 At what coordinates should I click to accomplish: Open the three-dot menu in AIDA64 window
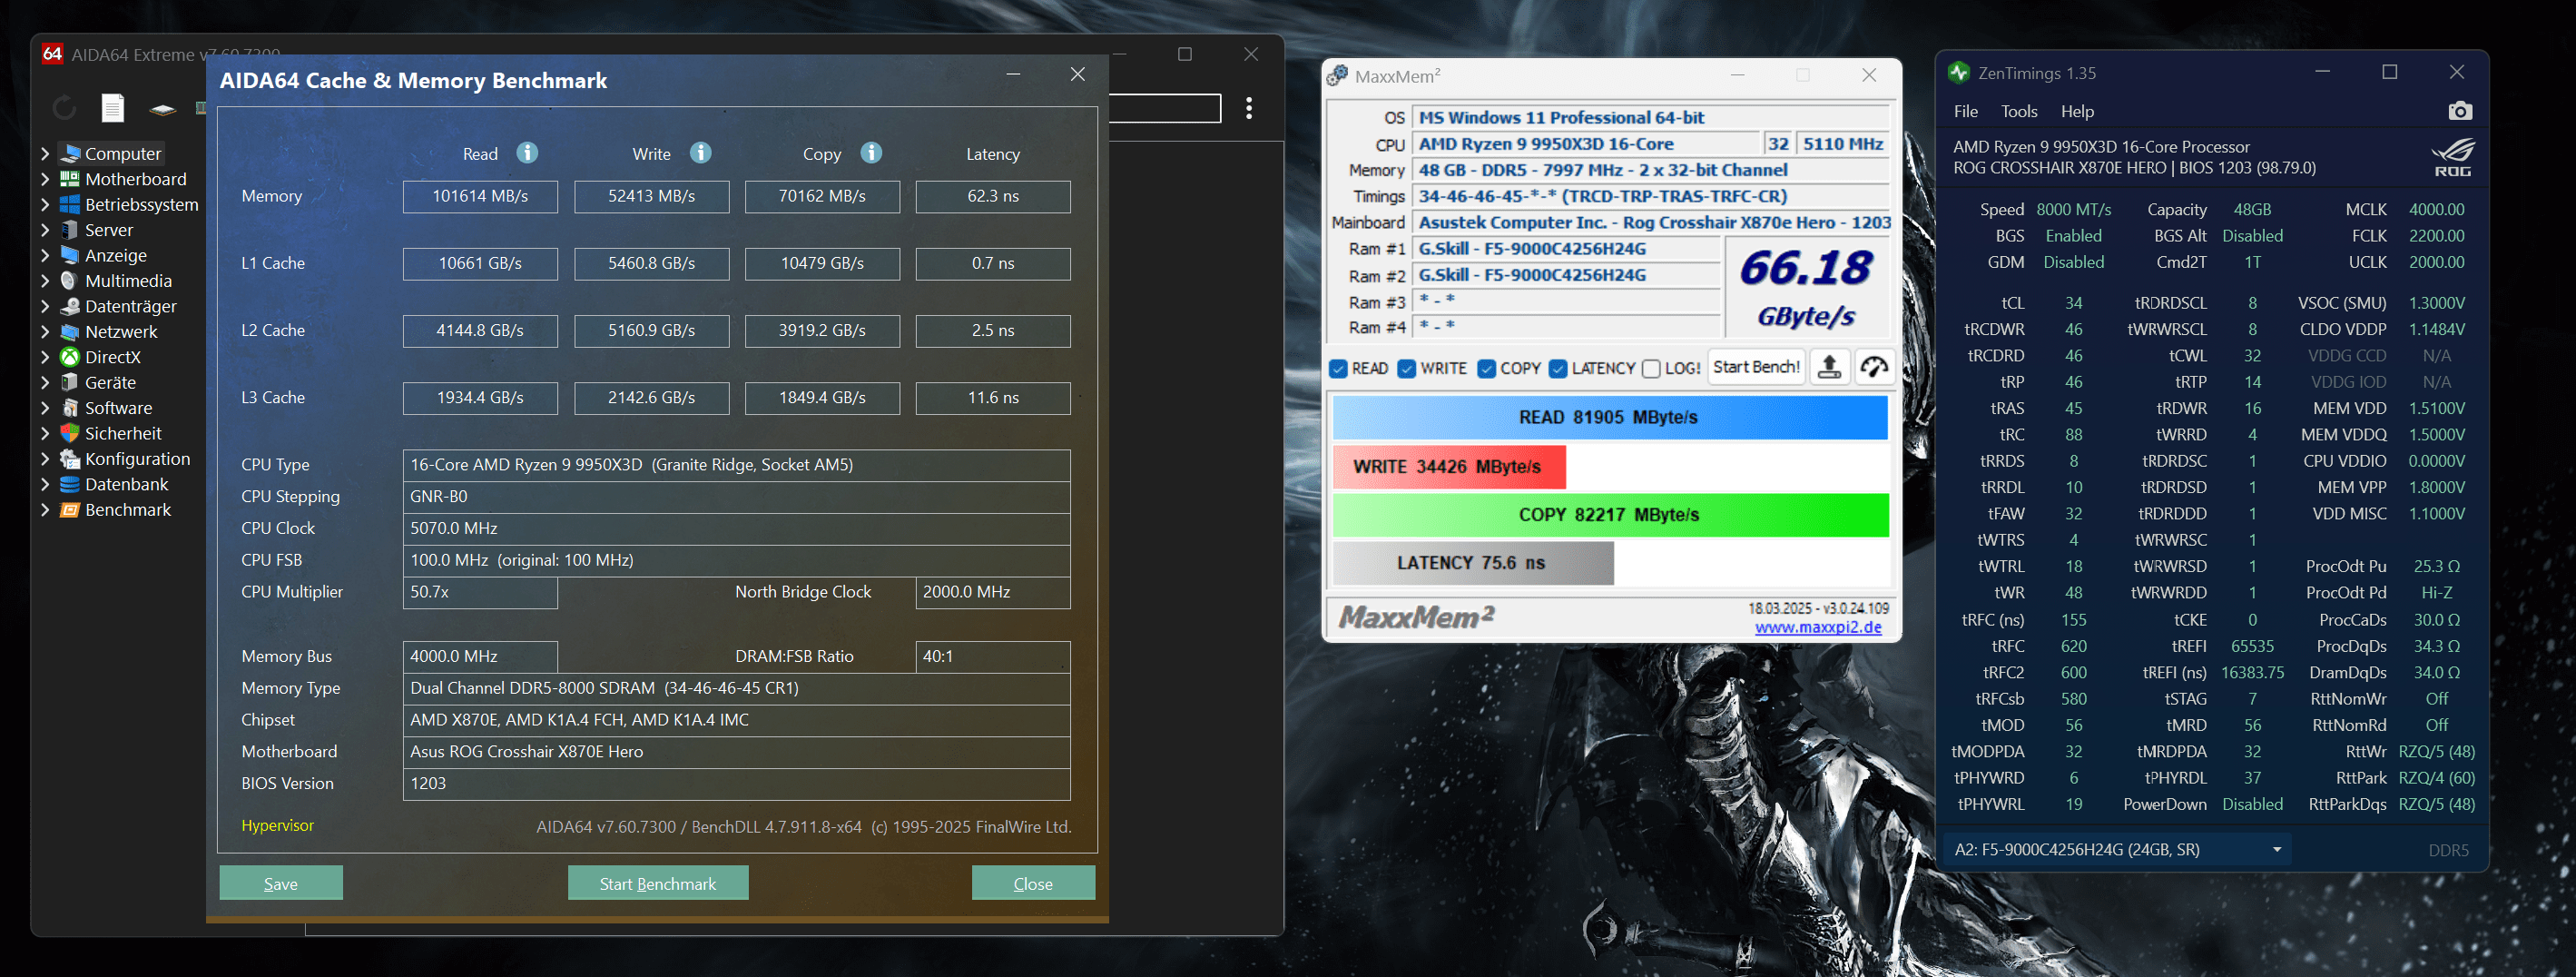pos(1249,108)
